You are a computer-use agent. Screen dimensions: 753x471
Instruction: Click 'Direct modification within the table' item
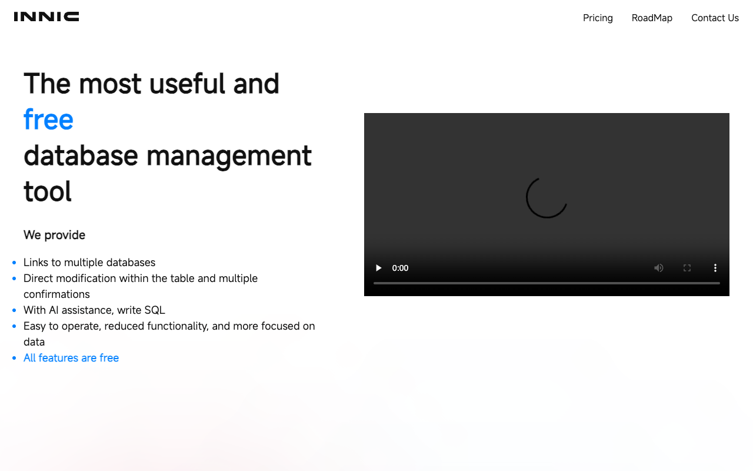point(141,286)
